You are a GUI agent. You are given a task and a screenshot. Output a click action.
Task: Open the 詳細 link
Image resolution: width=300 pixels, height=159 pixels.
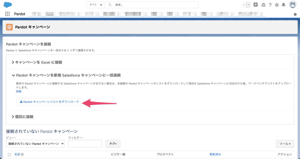(18, 91)
